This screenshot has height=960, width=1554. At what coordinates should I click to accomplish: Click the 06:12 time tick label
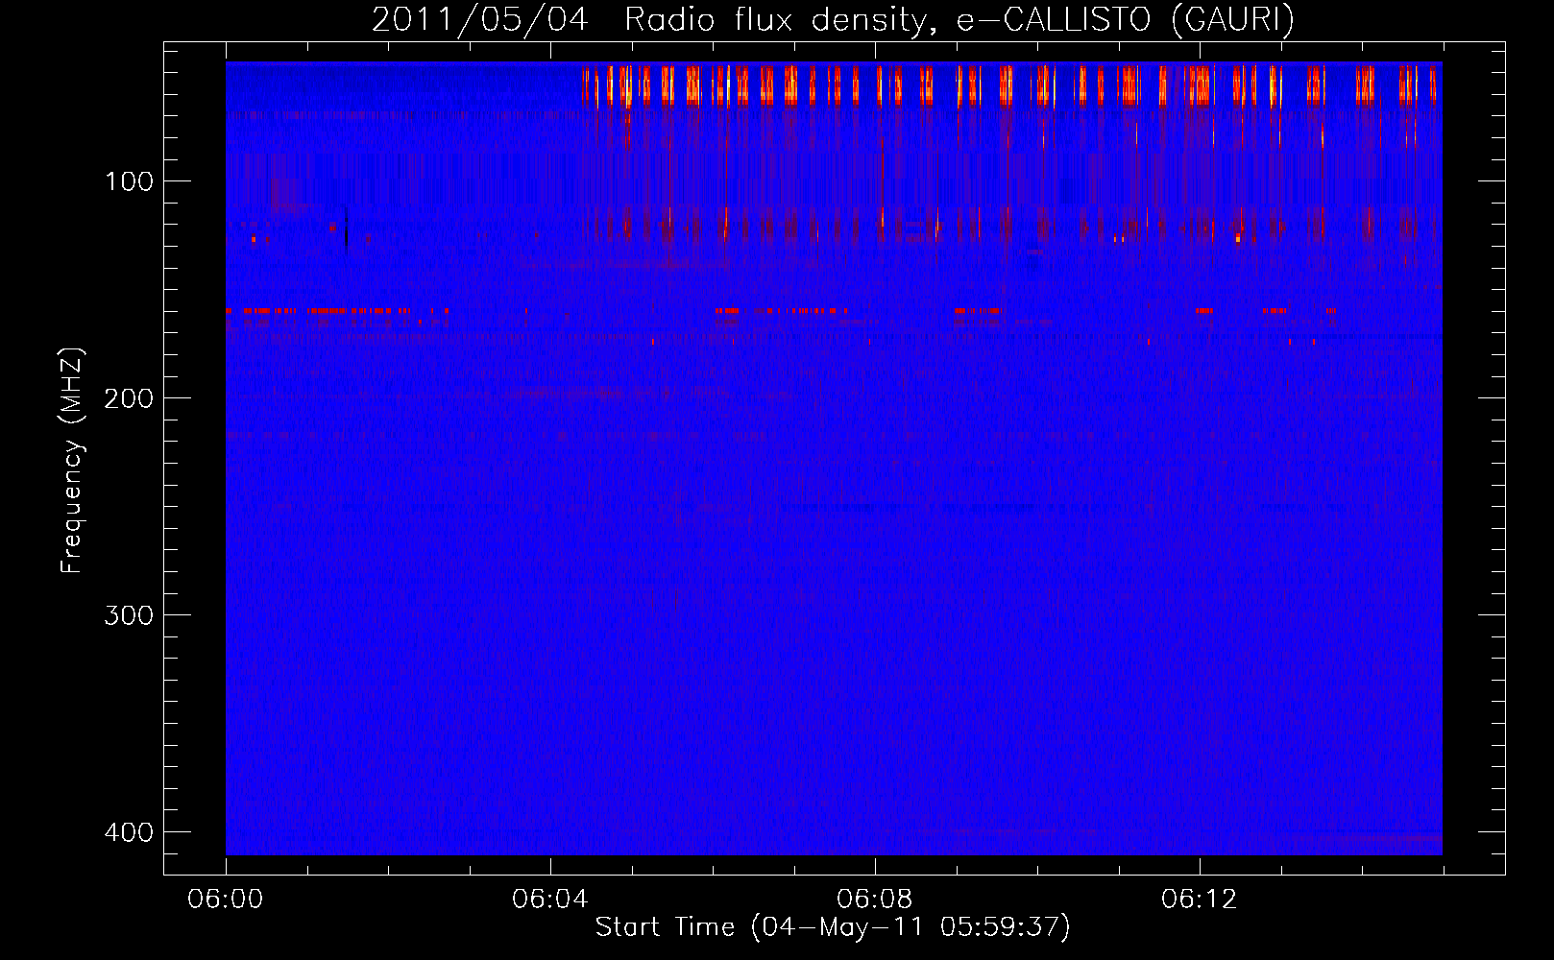(1200, 900)
